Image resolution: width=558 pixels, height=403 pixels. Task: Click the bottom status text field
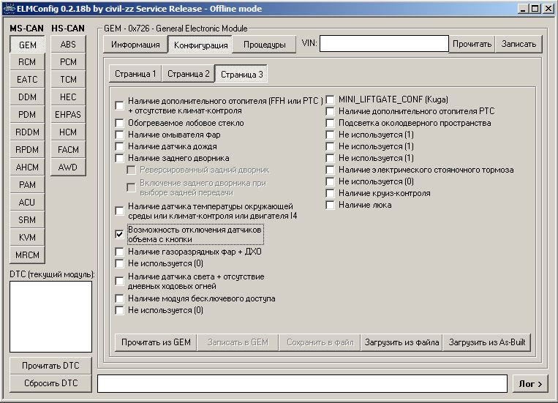(302, 383)
